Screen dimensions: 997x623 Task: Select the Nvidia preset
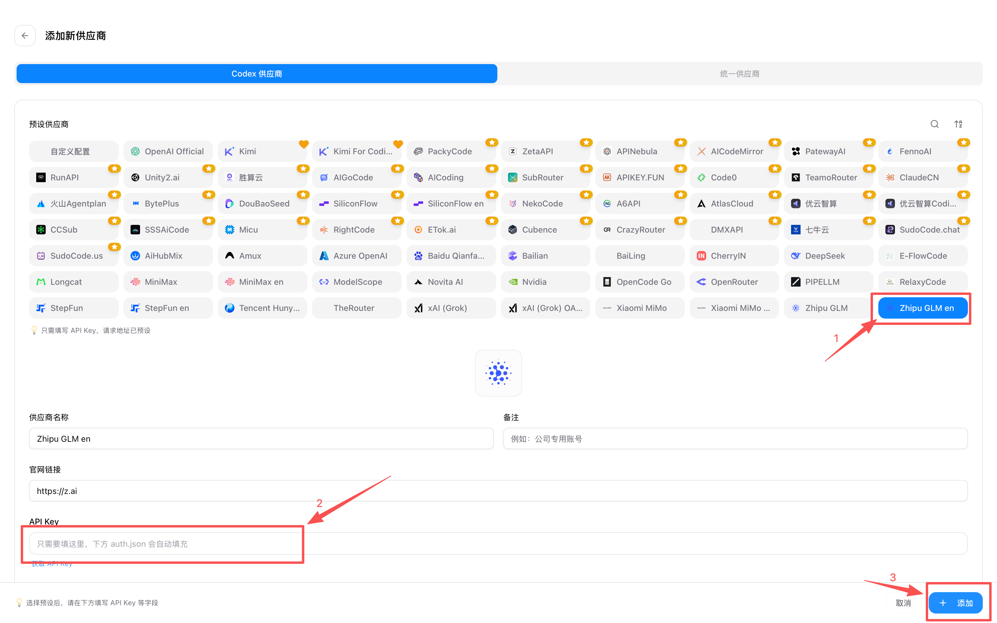(x=545, y=282)
